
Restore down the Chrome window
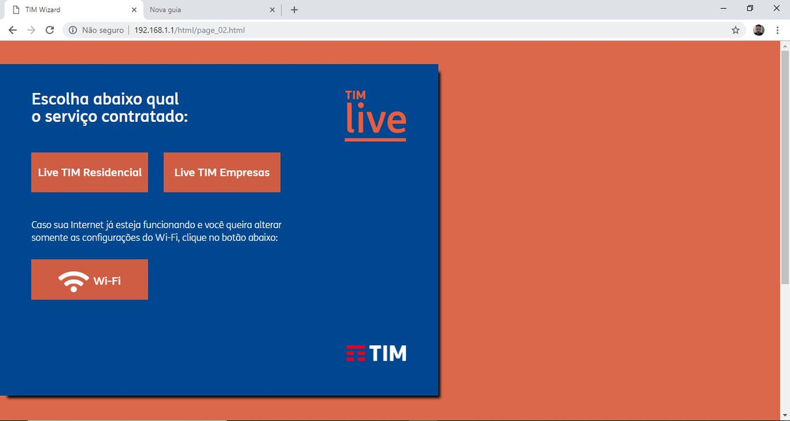point(750,8)
